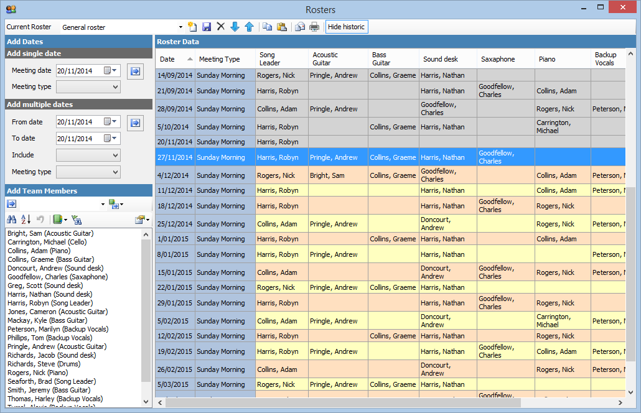The width and height of the screenshot is (641, 413).
Task: Save the current roster
Action: (207, 27)
